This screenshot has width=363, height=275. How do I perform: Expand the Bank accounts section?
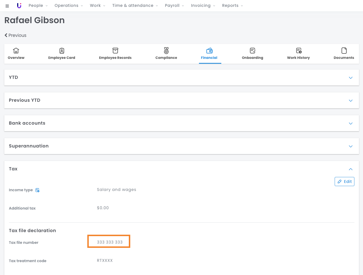(351, 123)
